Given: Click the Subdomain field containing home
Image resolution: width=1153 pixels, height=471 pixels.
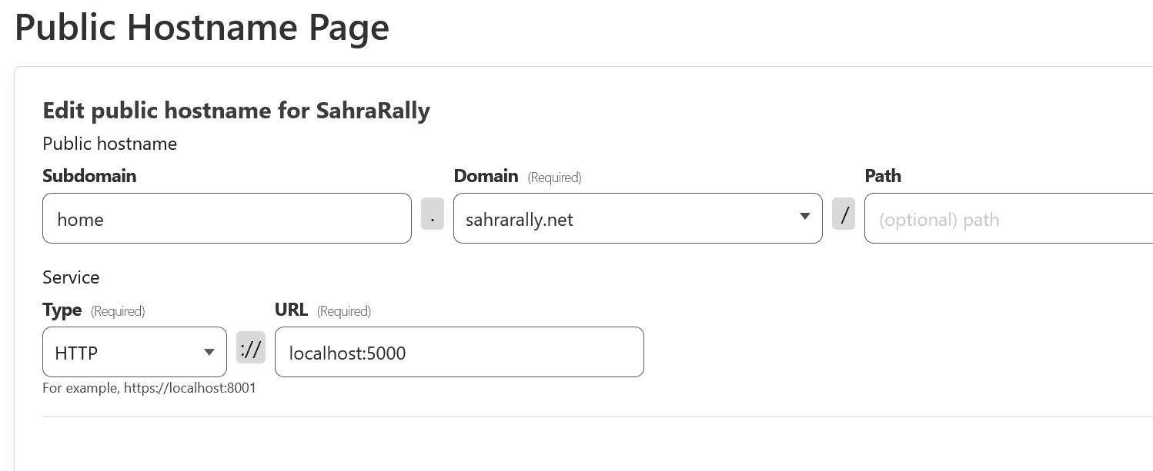Looking at the screenshot, I should 226,219.
